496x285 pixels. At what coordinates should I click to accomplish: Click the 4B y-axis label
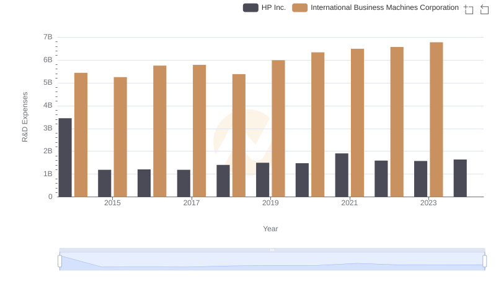click(x=48, y=105)
